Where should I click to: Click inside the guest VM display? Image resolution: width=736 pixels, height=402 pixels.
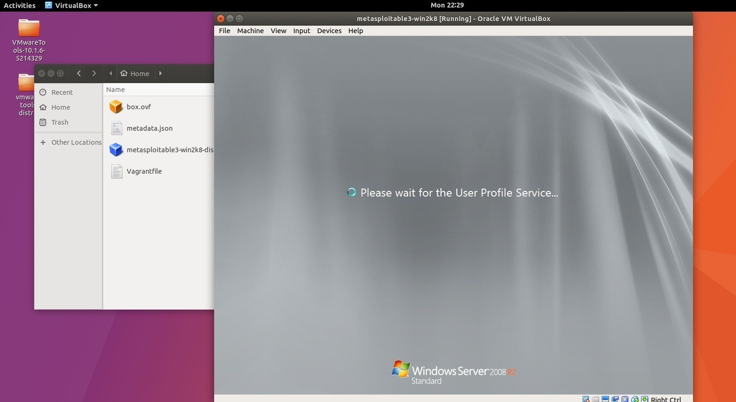(453, 215)
